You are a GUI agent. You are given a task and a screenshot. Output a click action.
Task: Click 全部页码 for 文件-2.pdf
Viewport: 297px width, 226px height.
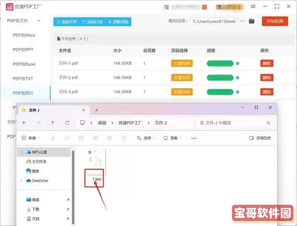(182, 78)
